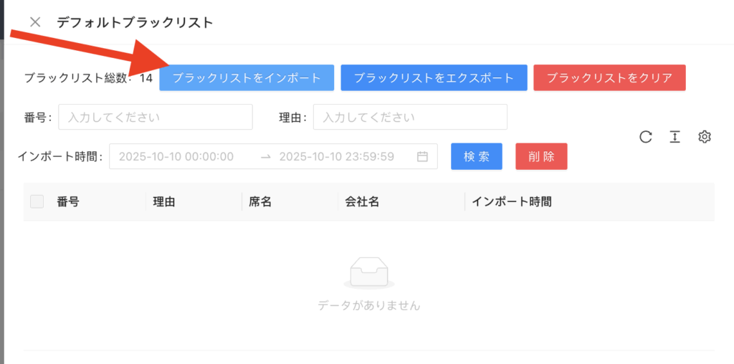Select the 会社名 column header

tap(362, 202)
